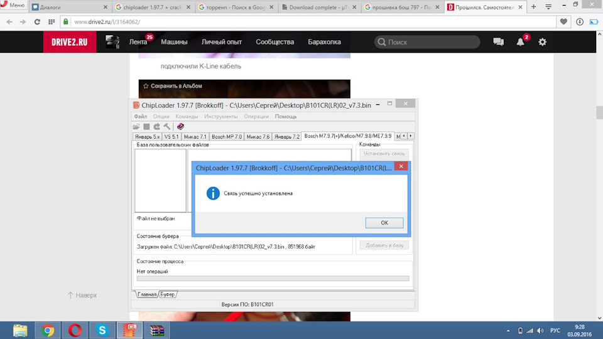Open the Операции menu in ChipLoader
This screenshot has height=339, width=603.
256,117
